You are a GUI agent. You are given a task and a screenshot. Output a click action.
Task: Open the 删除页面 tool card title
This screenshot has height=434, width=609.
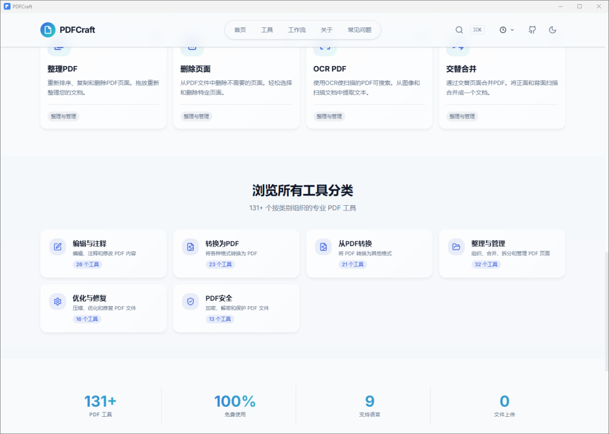(x=195, y=69)
